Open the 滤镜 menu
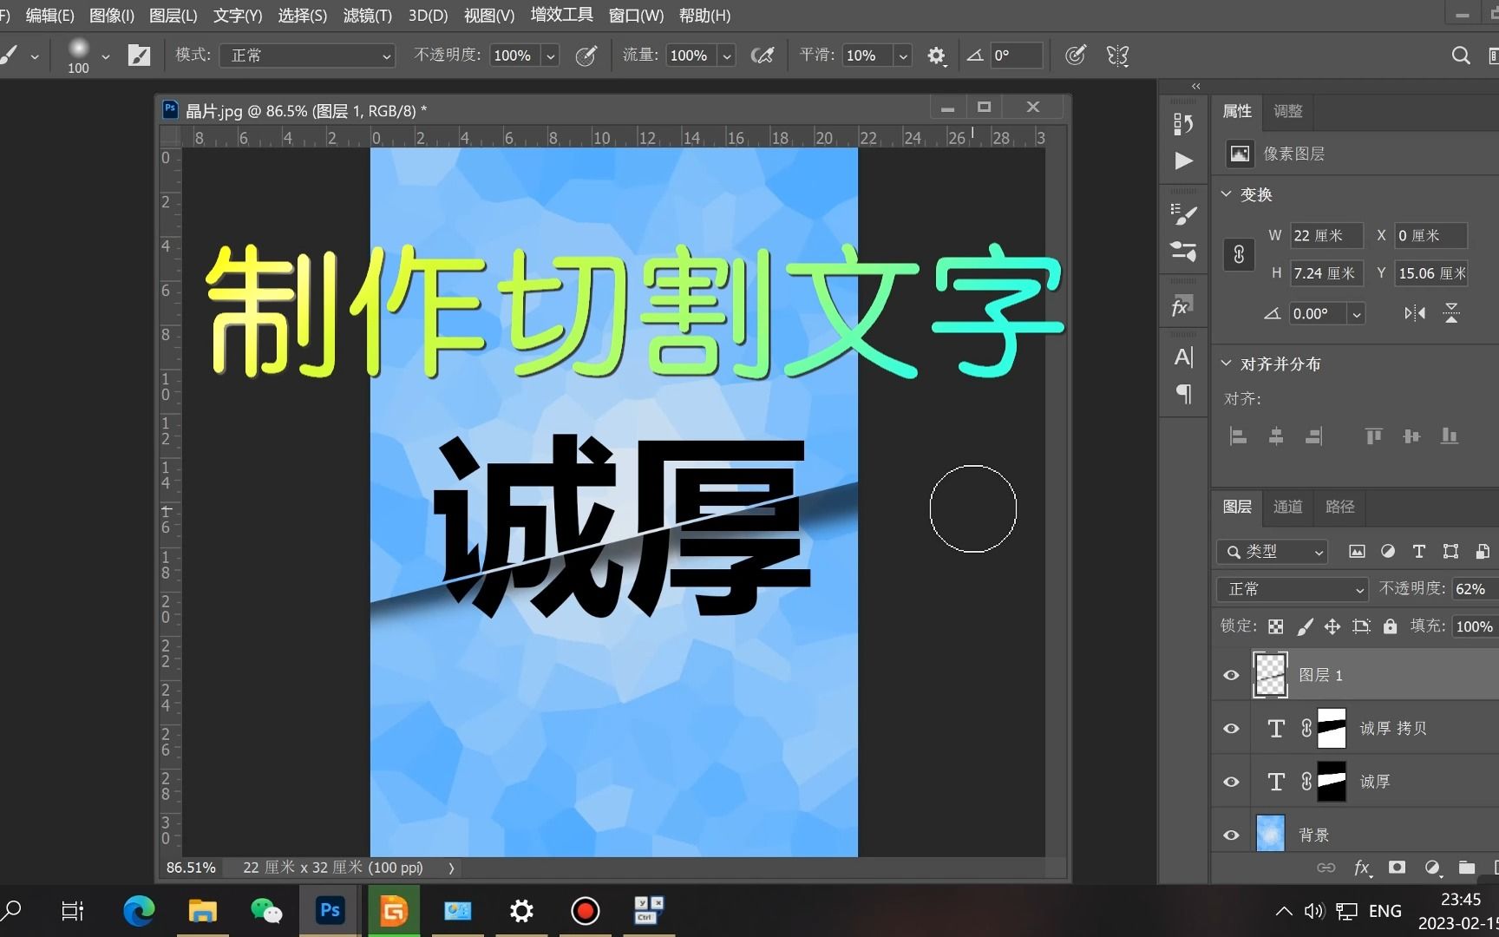 click(x=366, y=15)
